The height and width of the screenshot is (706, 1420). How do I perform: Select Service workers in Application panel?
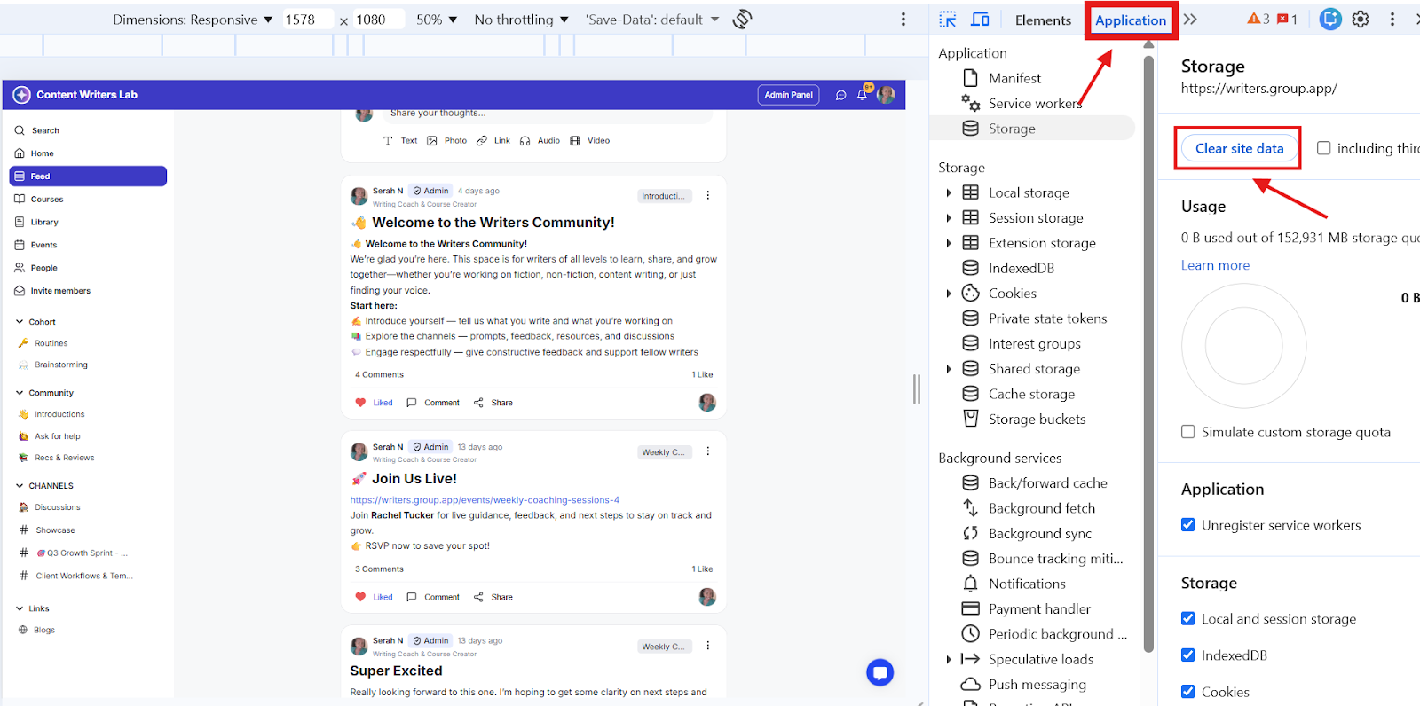1035,104
